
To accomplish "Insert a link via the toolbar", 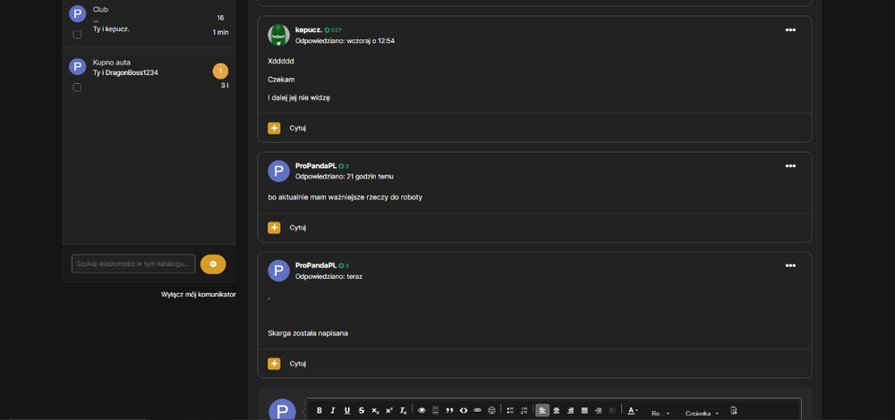I will [477, 410].
